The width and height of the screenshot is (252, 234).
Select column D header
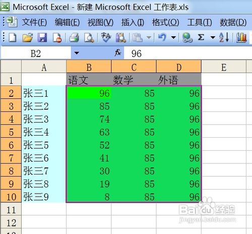[179, 67]
